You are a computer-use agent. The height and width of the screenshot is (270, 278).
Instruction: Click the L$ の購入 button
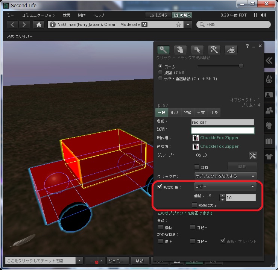click(x=182, y=15)
